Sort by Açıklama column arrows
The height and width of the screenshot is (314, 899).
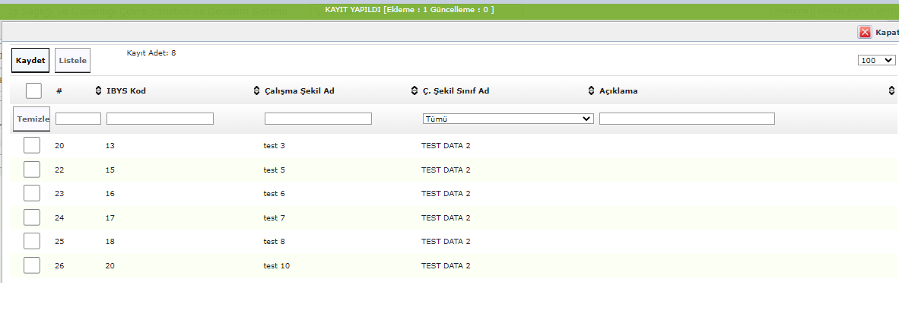pyautogui.click(x=591, y=91)
